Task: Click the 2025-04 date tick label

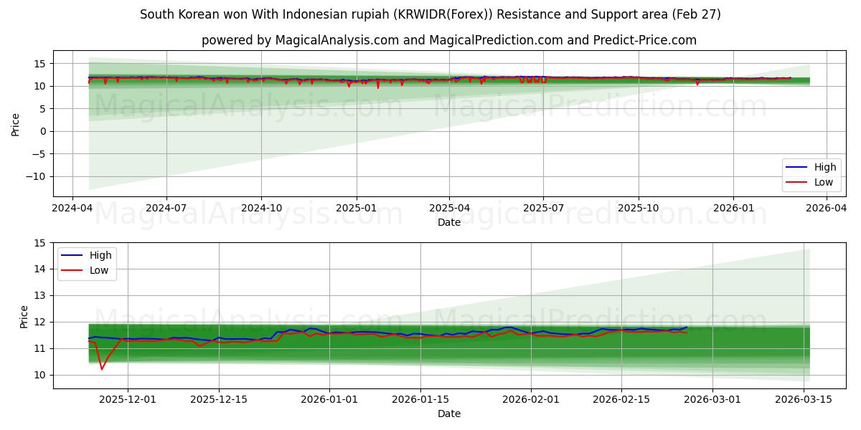Action: point(449,207)
